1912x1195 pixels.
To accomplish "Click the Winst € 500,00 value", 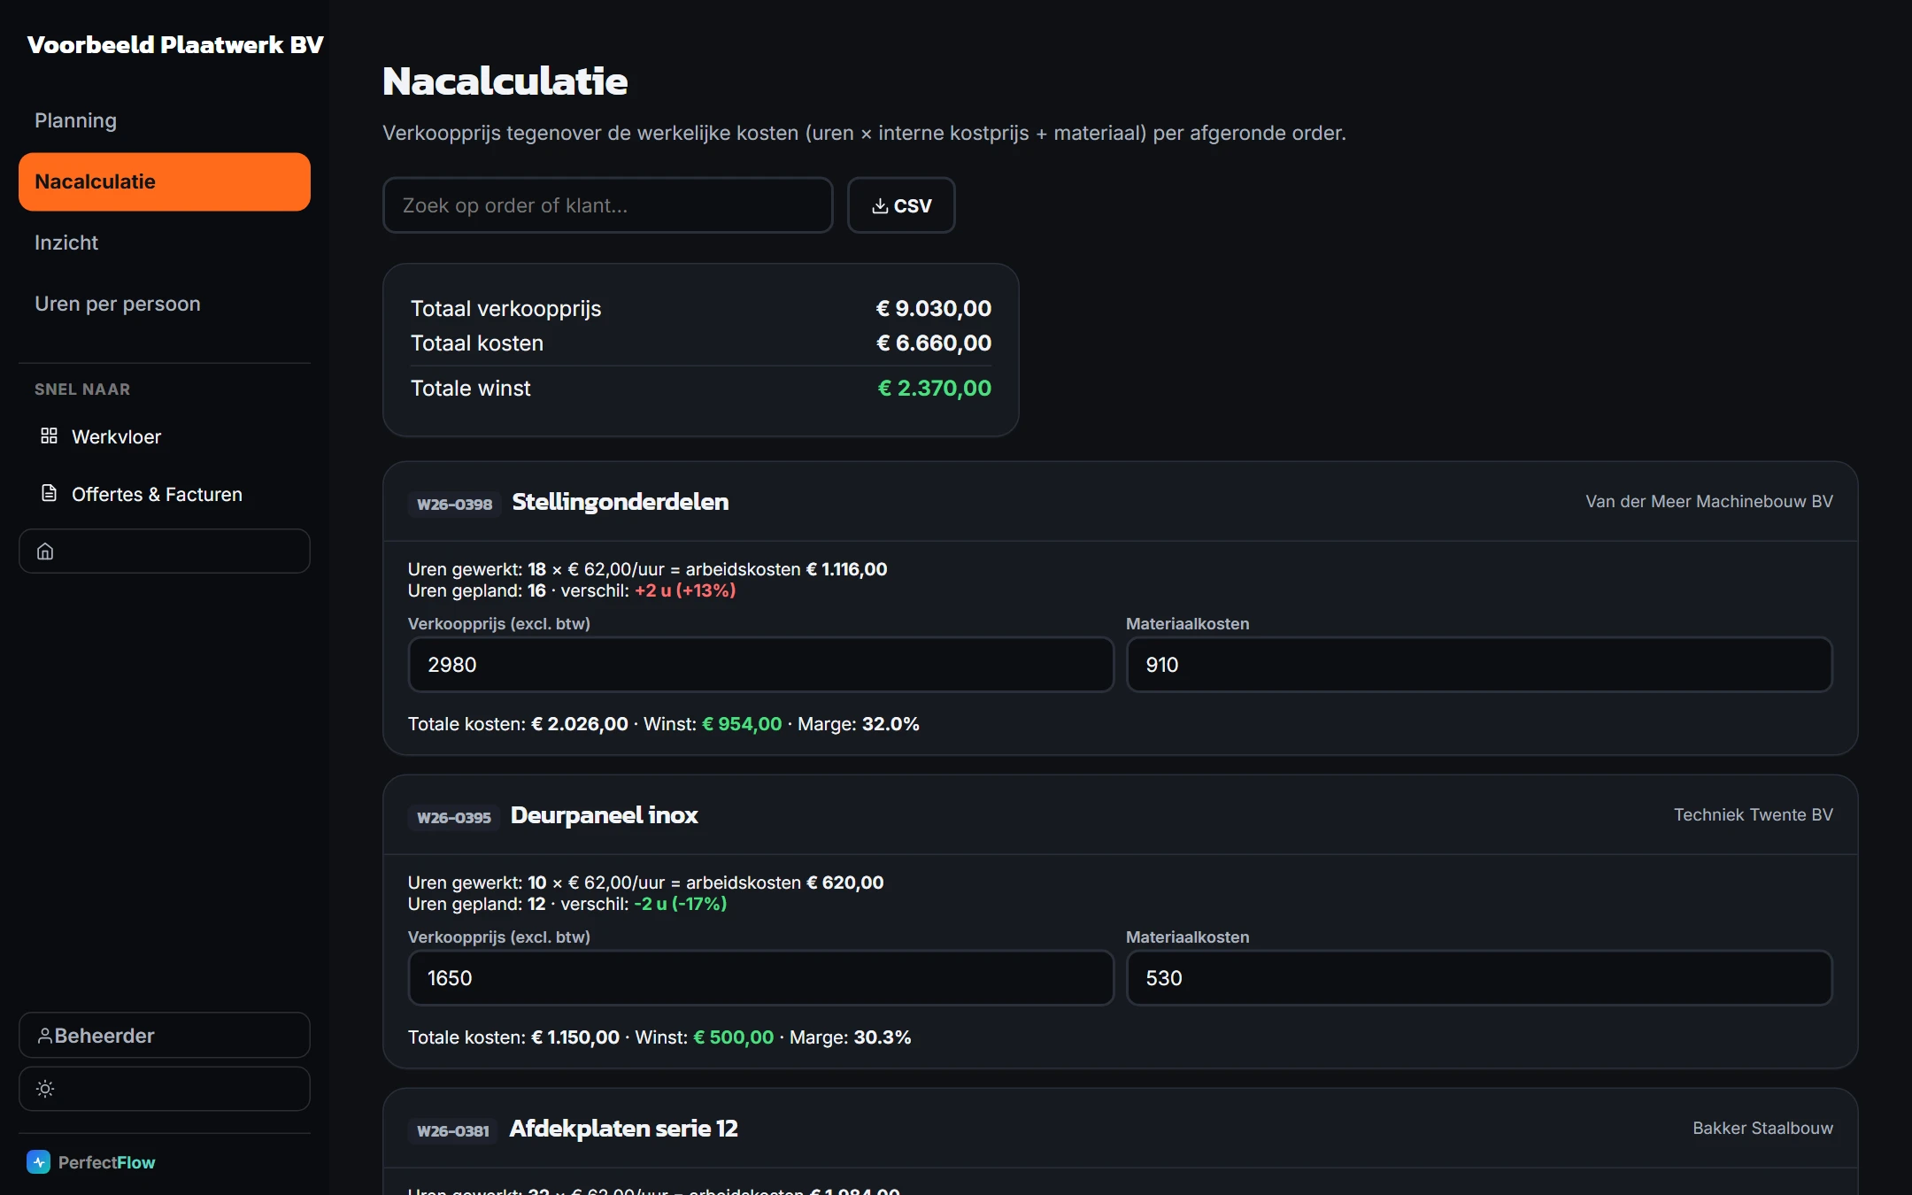I will click(734, 1037).
